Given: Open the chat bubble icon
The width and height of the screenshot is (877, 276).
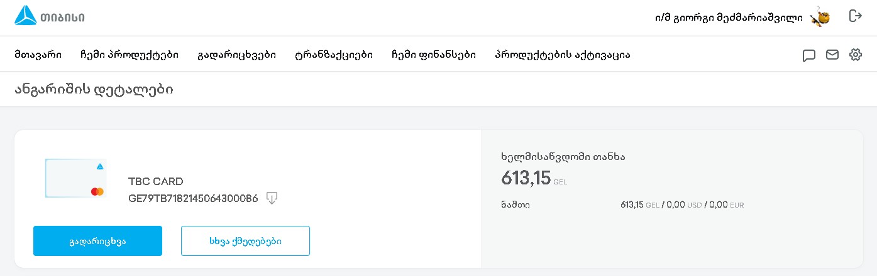Looking at the screenshot, I should (809, 55).
